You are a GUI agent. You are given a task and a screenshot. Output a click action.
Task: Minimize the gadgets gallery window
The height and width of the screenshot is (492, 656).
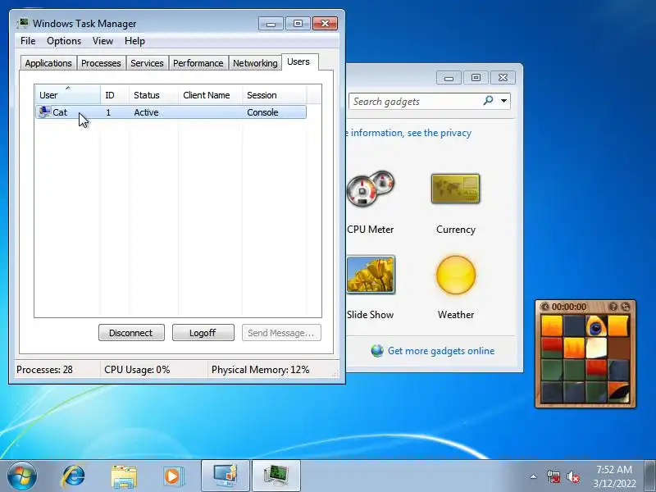449,78
